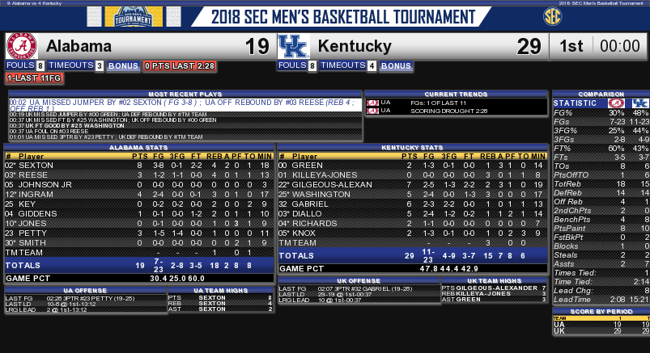Click the SEC Tournament logo in header
The image size is (650, 353).
134,16
